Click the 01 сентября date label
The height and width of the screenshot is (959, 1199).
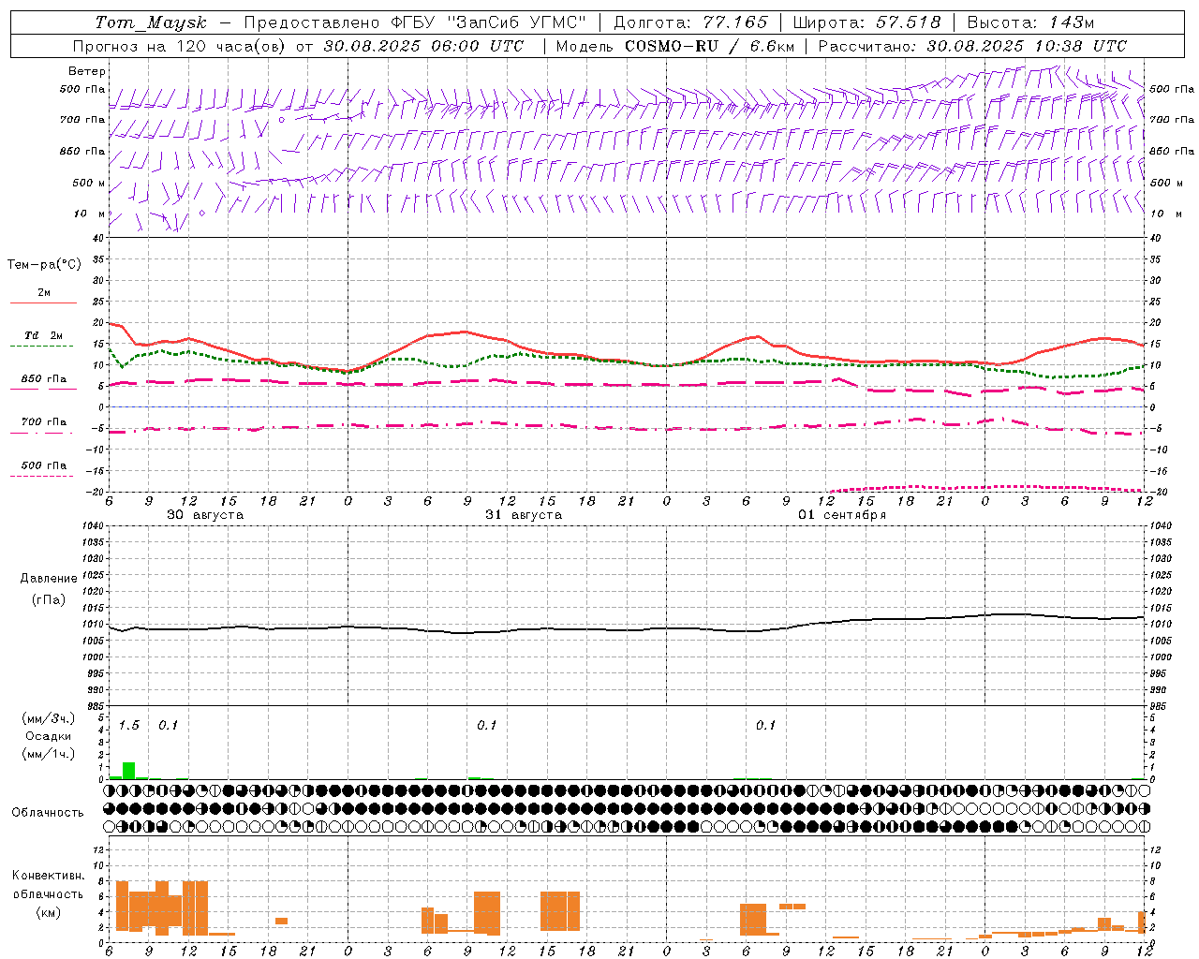(x=842, y=515)
